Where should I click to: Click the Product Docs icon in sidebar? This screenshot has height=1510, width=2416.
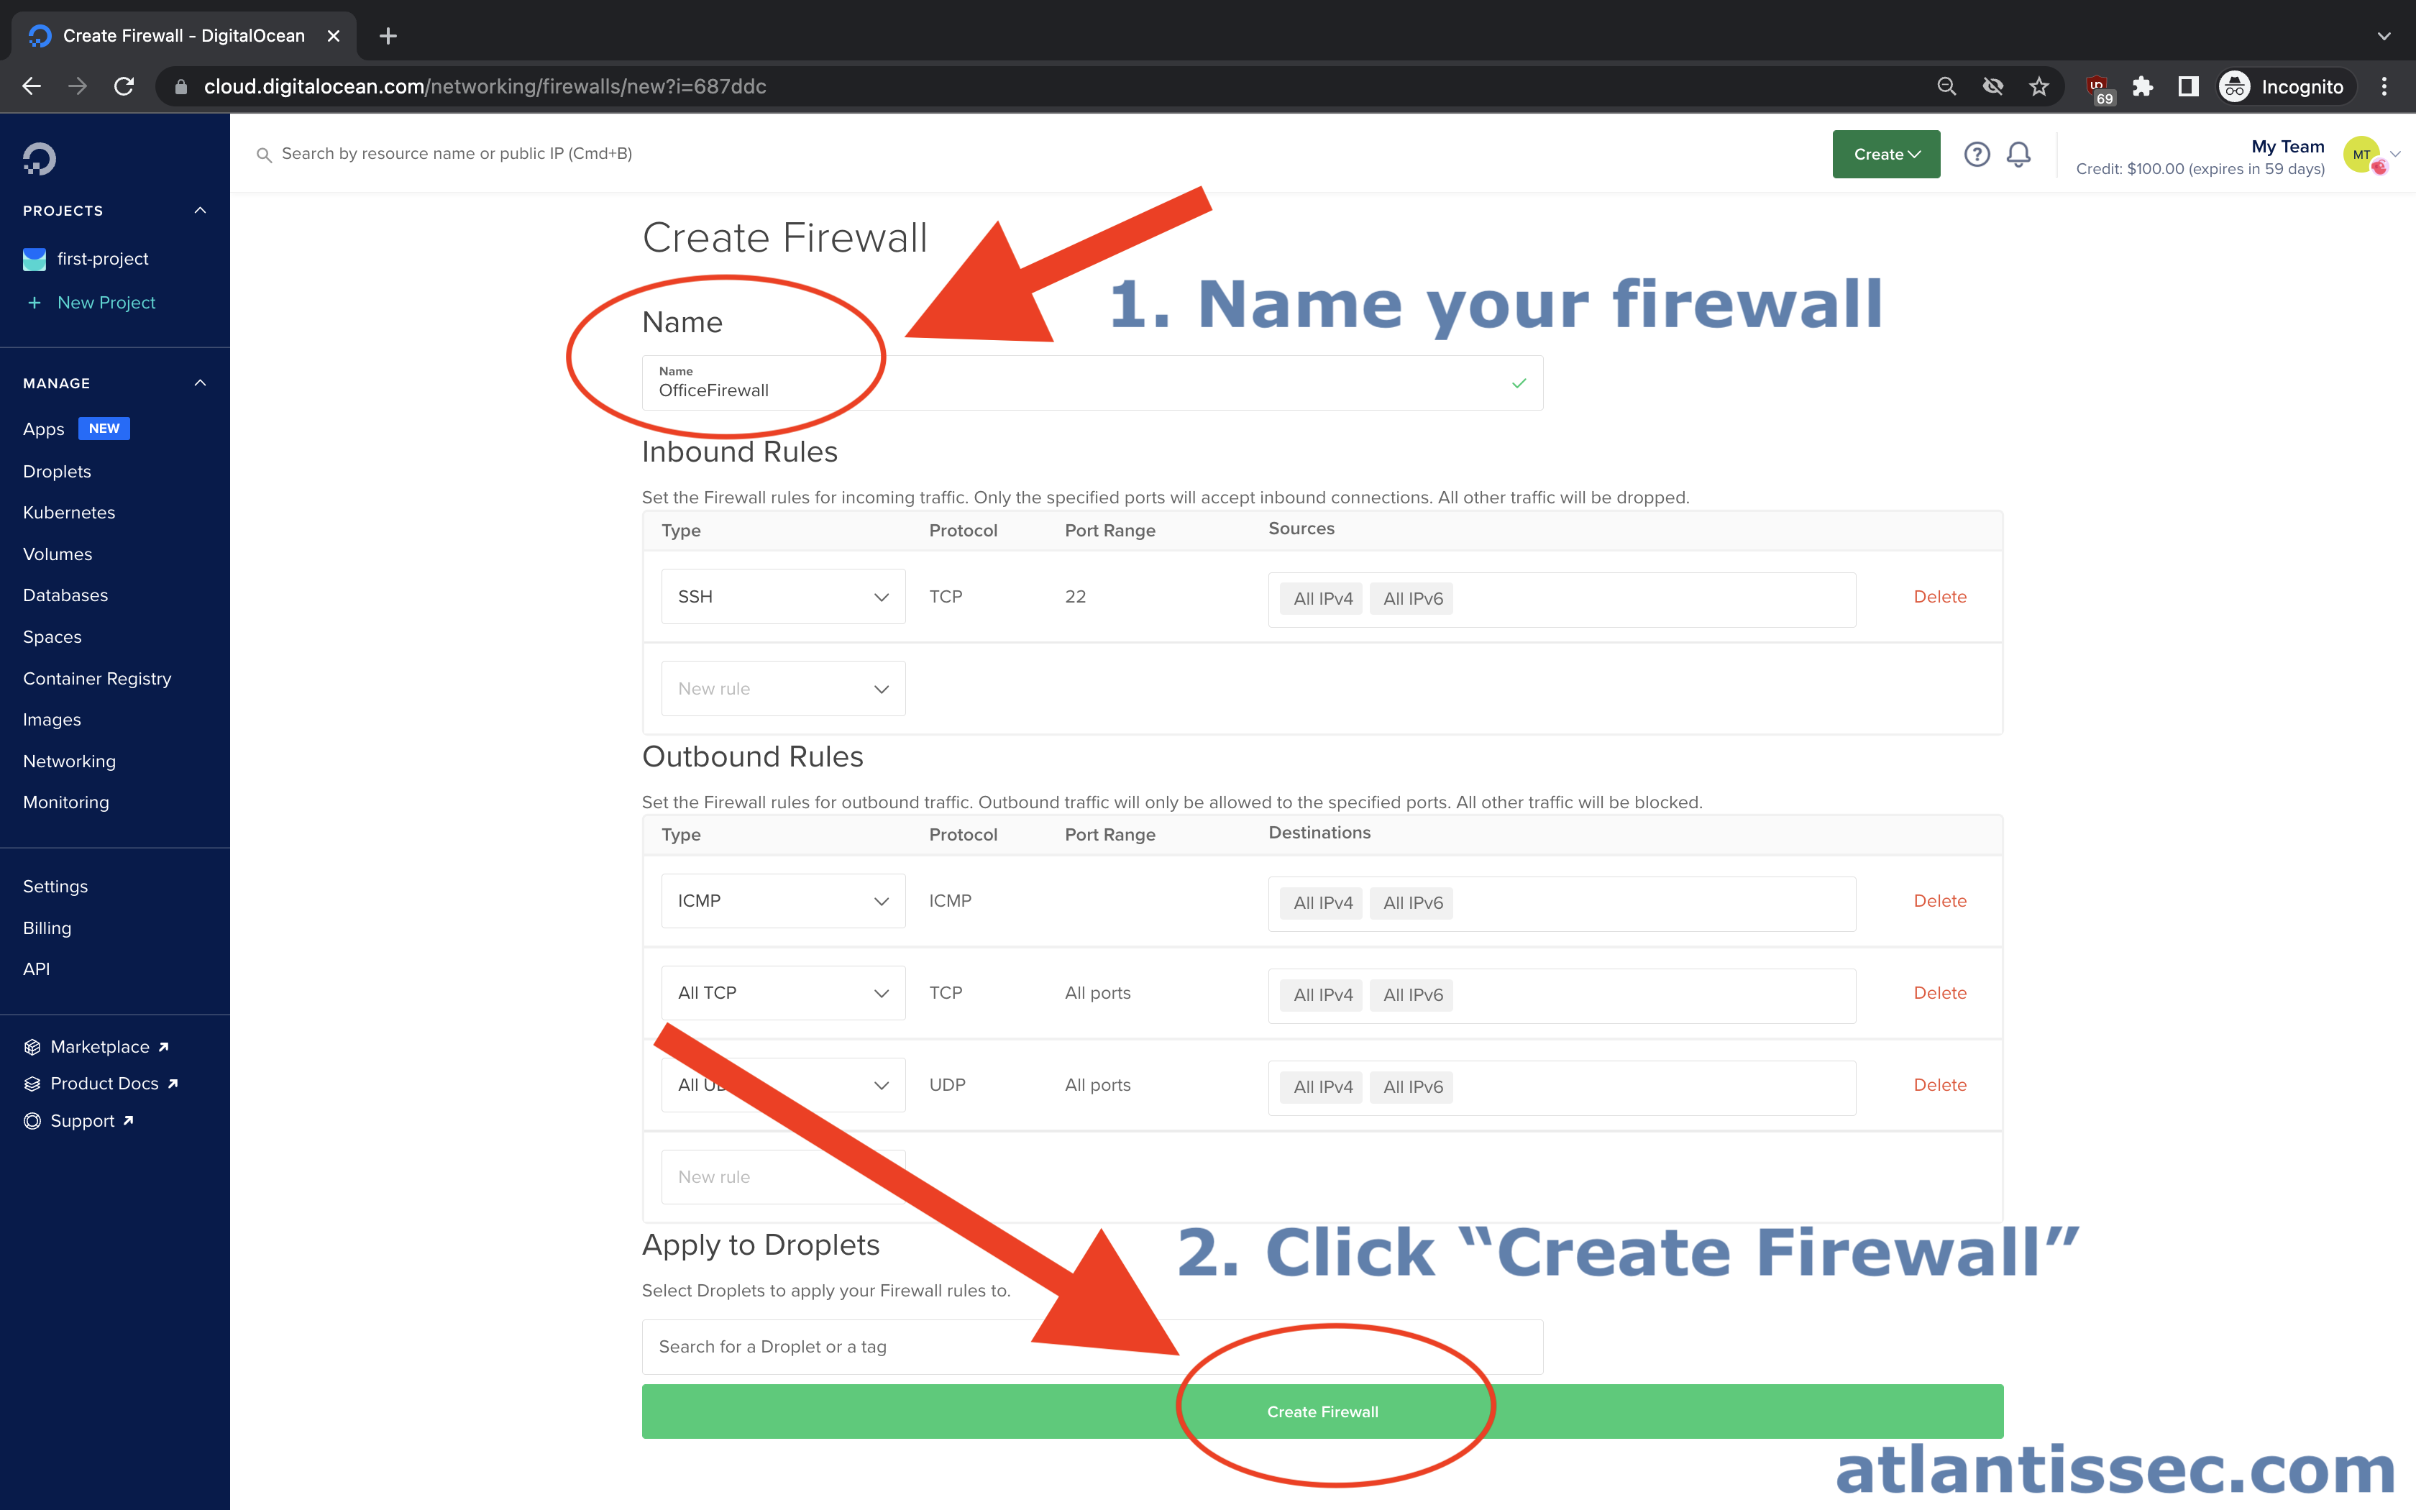[x=32, y=1084]
